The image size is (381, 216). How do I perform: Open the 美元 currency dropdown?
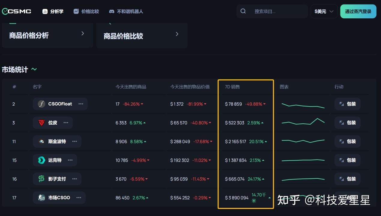[x=324, y=11]
